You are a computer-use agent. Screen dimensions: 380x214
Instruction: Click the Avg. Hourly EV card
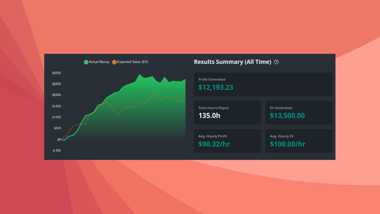pyautogui.click(x=299, y=141)
